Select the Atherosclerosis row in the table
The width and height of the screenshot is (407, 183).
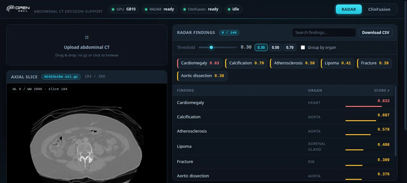[x=283, y=131]
